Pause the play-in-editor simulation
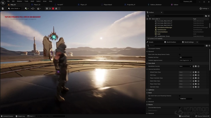211x118 pixels. coord(47,9)
